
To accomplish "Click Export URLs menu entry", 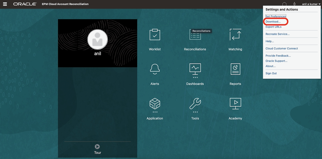I will 273,27.
